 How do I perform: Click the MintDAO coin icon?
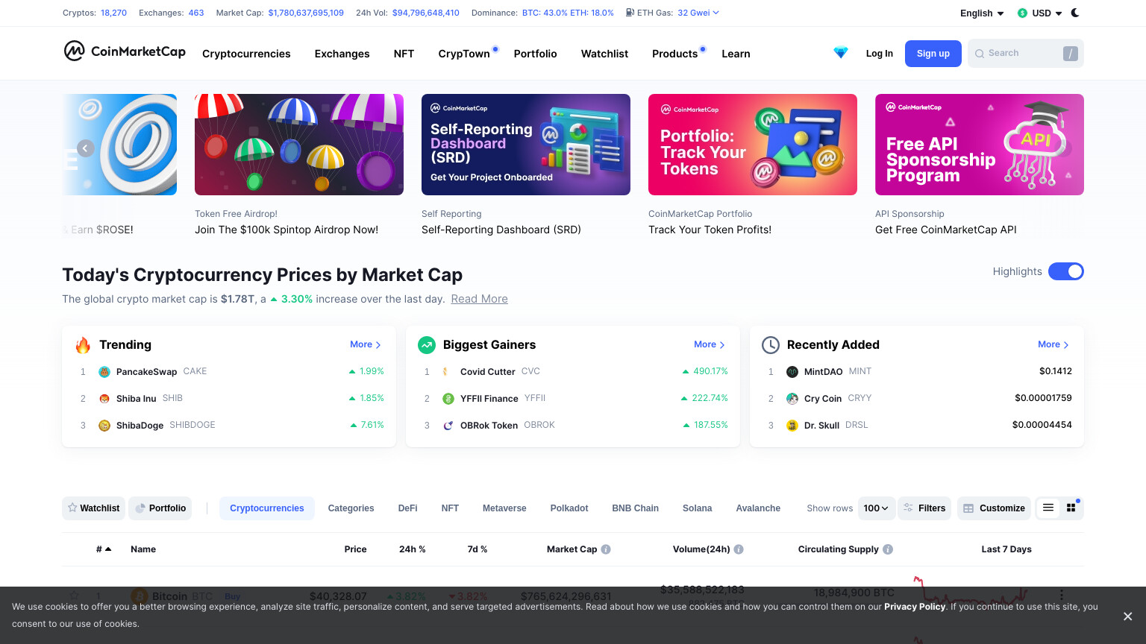[x=792, y=372]
